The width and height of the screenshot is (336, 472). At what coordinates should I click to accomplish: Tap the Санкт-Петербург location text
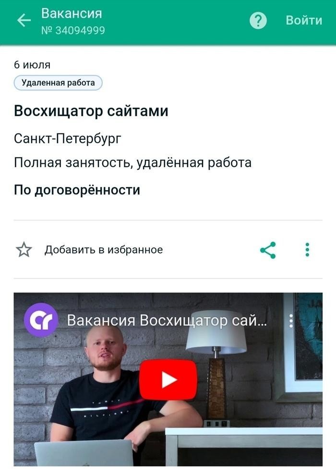(67, 139)
